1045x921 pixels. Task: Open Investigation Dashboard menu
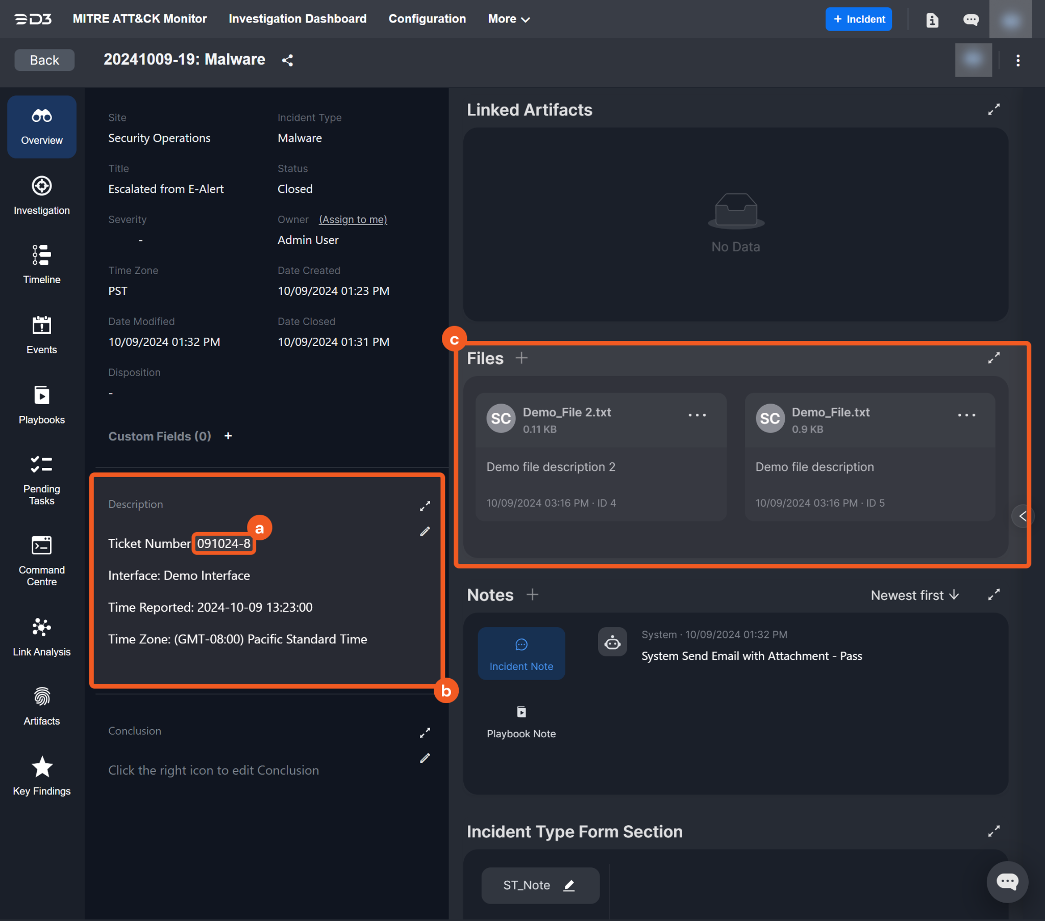click(297, 19)
